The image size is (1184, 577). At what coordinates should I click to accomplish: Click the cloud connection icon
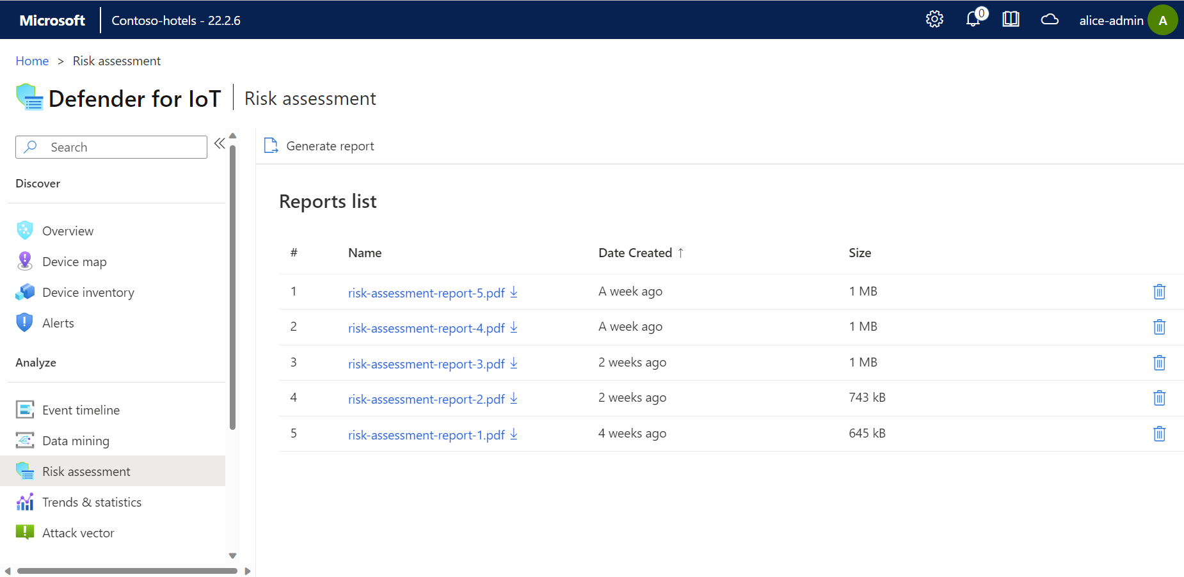coord(1050,19)
